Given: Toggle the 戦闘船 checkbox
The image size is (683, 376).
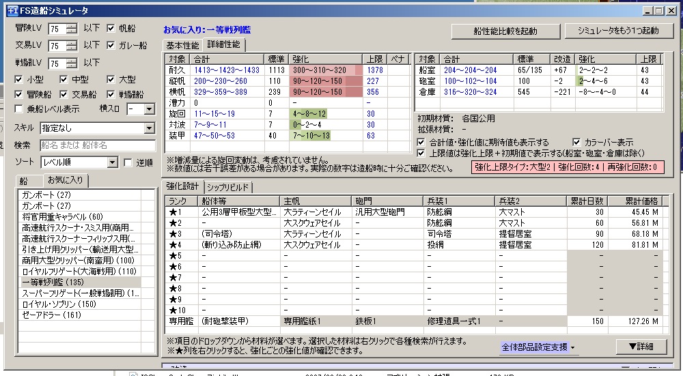Looking at the screenshot, I should (111, 94).
